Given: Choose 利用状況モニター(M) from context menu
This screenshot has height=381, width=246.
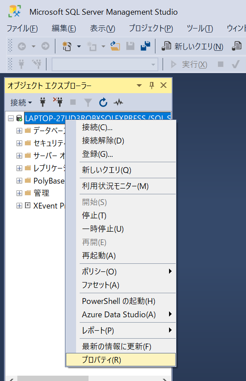Looking at the screenshot, I should click(x=121, y=186).
